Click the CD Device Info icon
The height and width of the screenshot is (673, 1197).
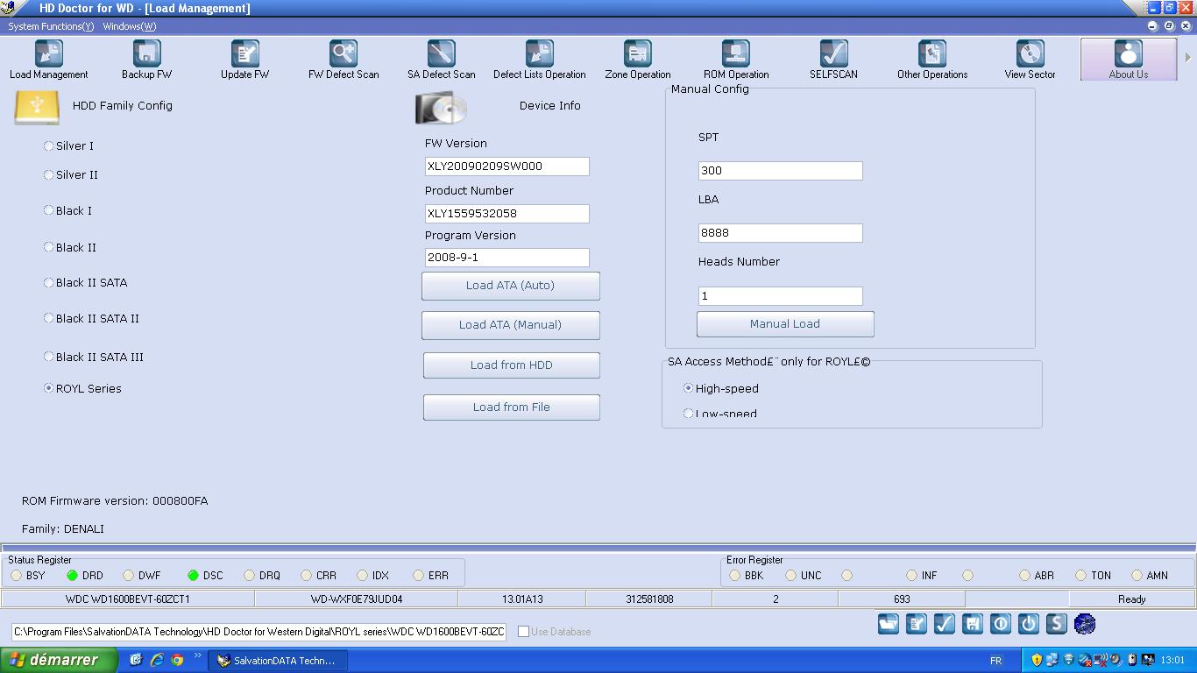[441, 108]
